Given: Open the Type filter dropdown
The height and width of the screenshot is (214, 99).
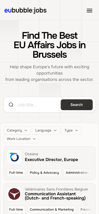Looking at the screenshot, I should (x=71, y=130).
